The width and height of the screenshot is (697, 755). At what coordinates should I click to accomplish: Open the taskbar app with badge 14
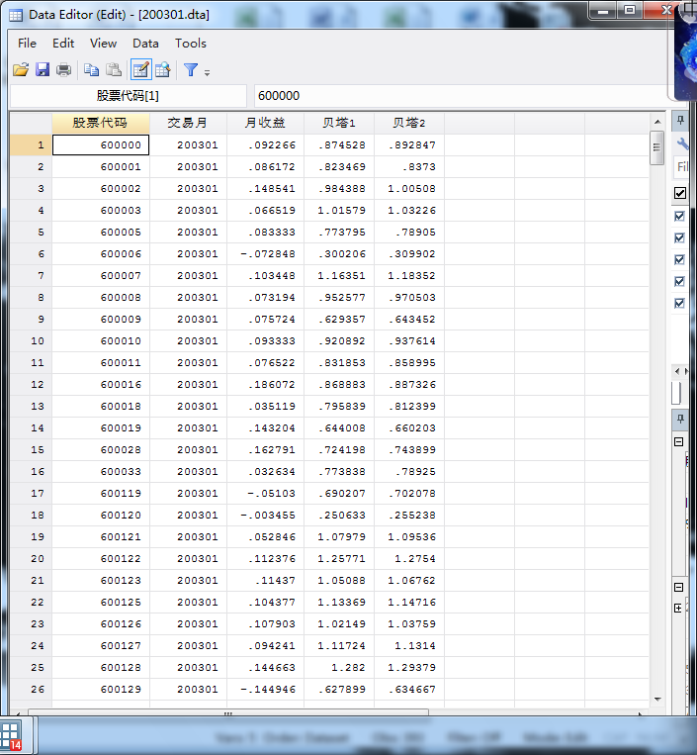pos(11,736)
